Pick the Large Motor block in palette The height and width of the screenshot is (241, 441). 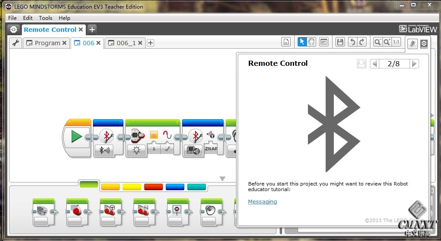[77, 212]
